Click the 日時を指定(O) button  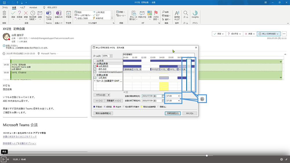pos(173,113)
